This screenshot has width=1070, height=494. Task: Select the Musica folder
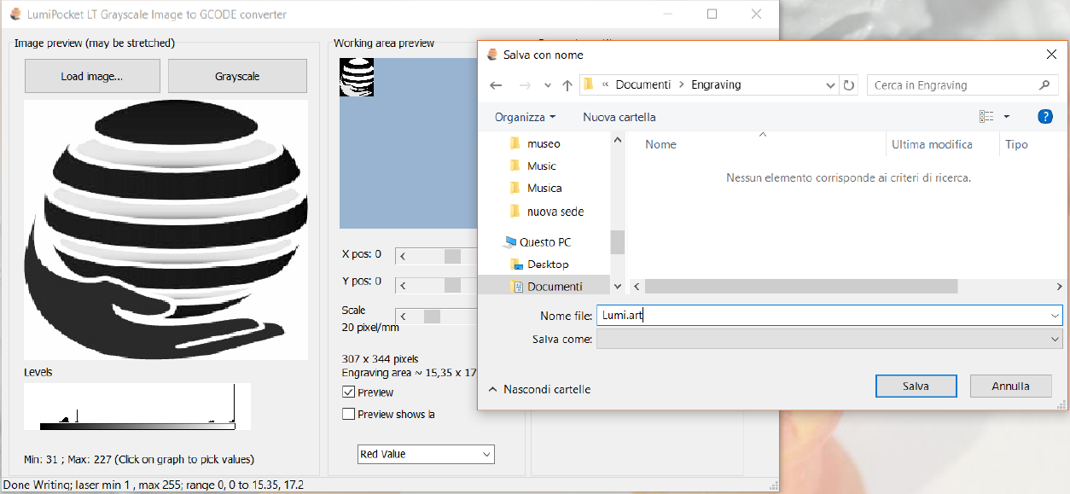click(x=544, y=188)
